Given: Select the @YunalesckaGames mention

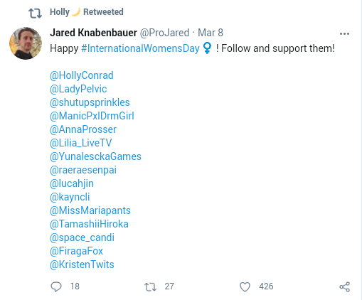Looking at the screenshot, I should click(95, 156).
